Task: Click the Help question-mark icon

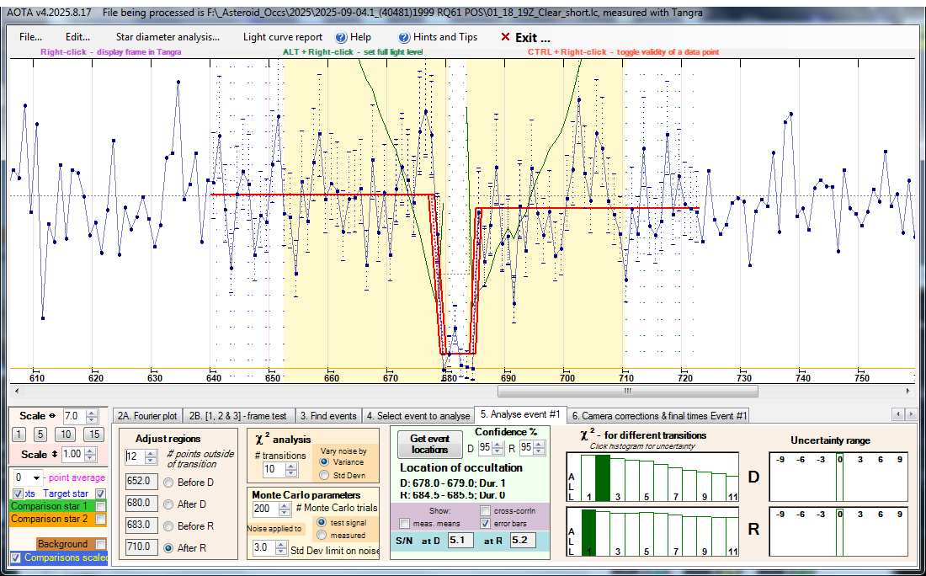Action: pos(341,37)
